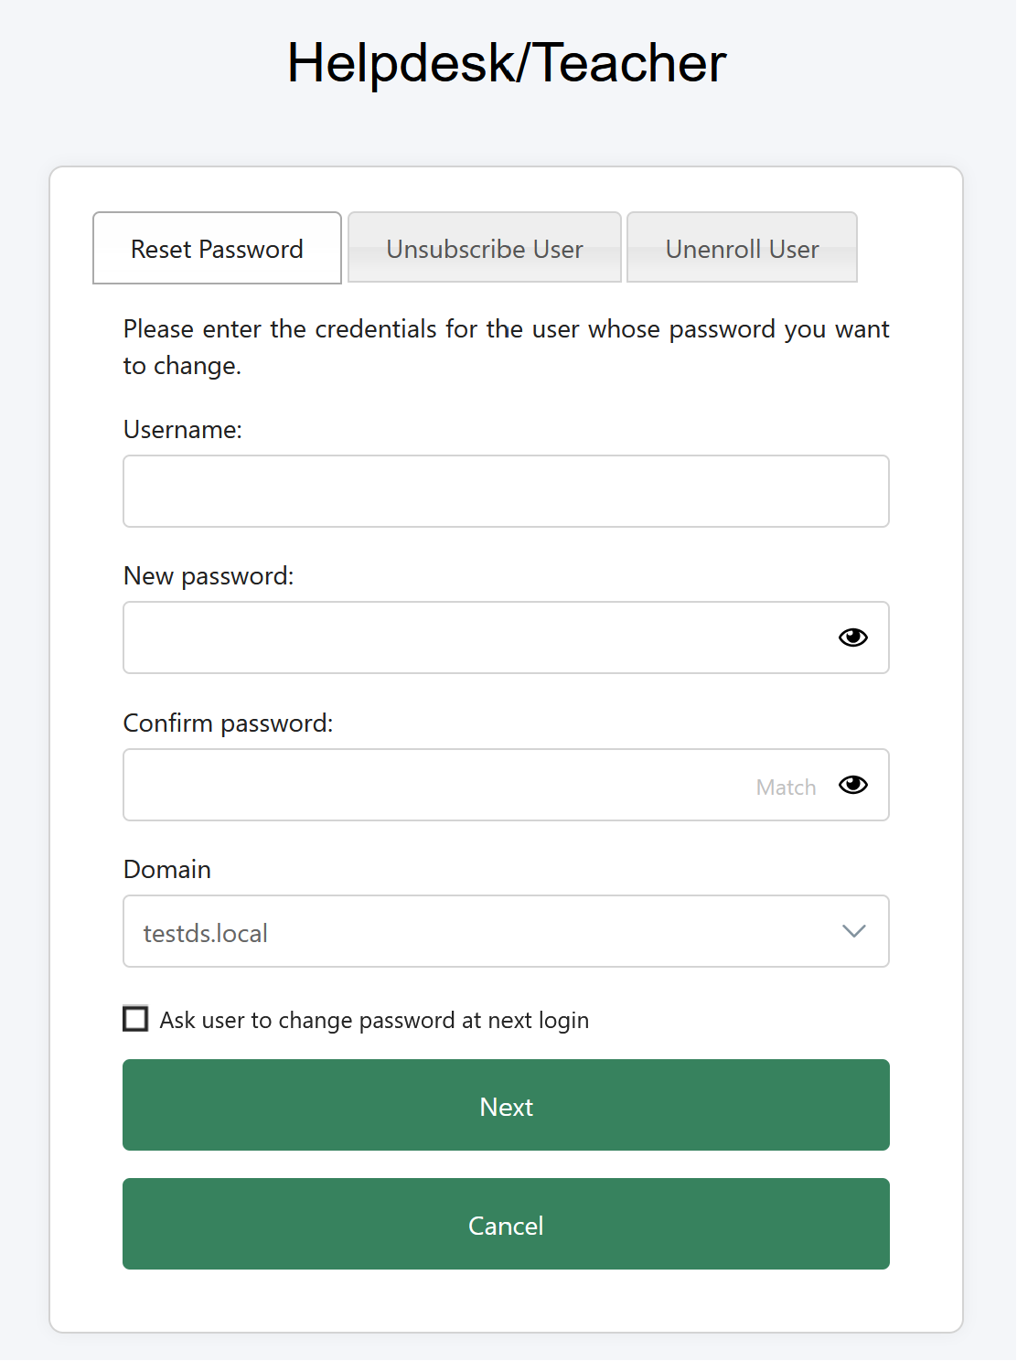Show the New password field contents via eye icon
Image resolution: width=1017 pixels, height=1361 pixels.
pos(852,638)
